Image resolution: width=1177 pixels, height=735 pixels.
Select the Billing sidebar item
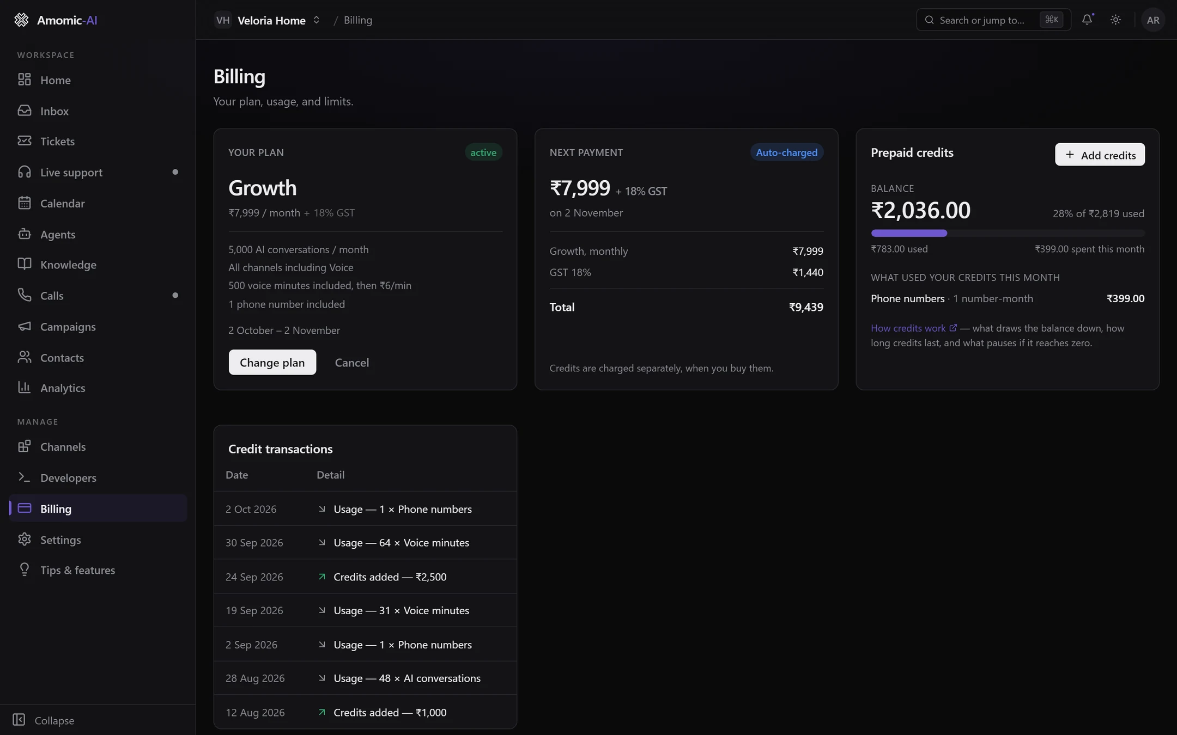tap(98, 509)
